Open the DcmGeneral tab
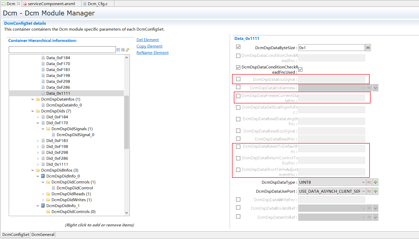The width and height of the screenshot is (419, 239). [42, 234]
